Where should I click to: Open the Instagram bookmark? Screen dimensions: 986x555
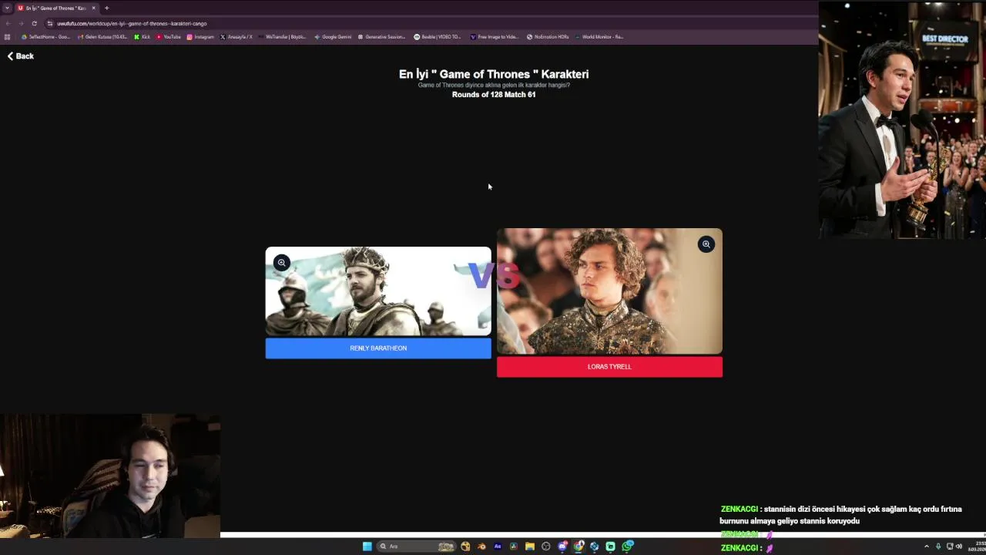click(200, 37)
